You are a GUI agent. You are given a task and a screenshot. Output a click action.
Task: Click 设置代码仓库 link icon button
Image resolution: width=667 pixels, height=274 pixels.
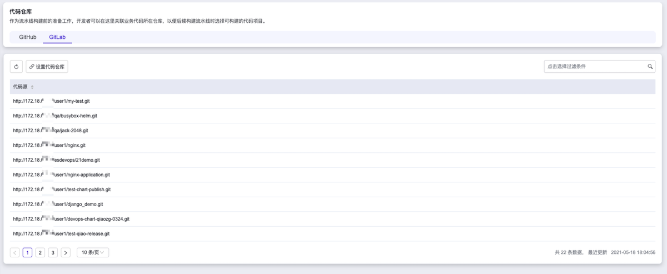pyautogui.click(x=47, y=67)
